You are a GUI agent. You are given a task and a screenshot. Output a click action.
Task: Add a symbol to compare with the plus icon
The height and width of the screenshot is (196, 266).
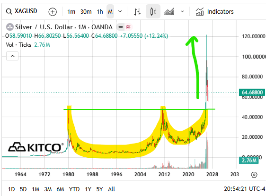coord(53,12)
